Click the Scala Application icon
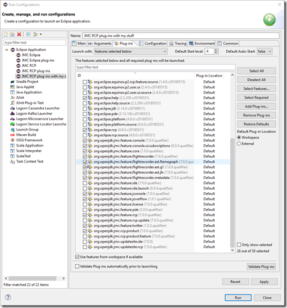This screenshot has height=308, width=287. point(13,146)
